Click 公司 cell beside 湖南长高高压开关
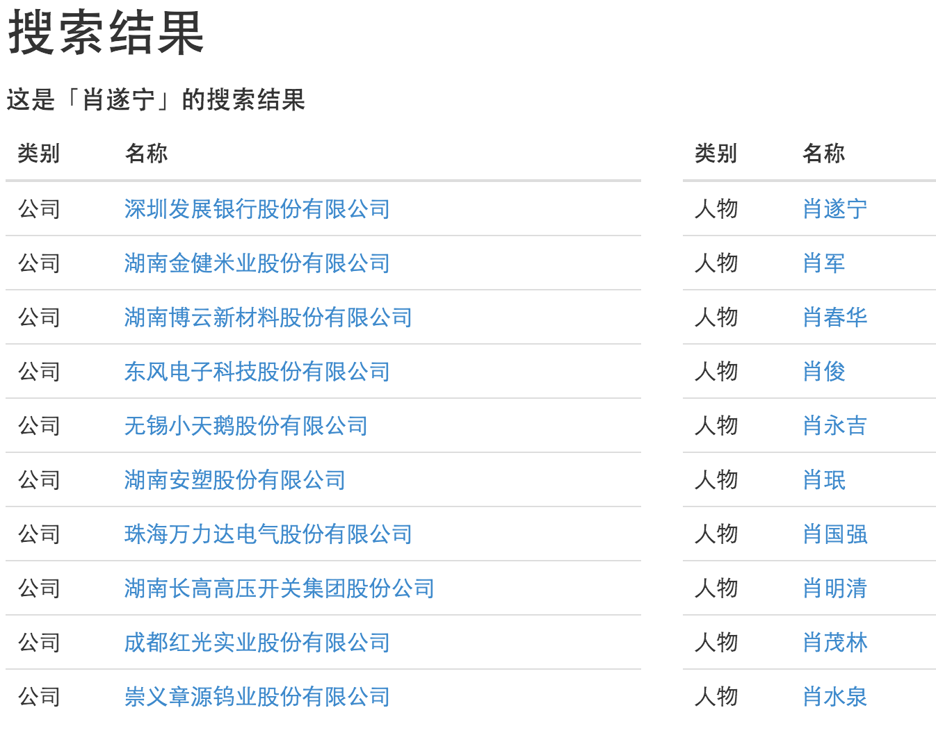Screen dimensions: 936x742 39,588
